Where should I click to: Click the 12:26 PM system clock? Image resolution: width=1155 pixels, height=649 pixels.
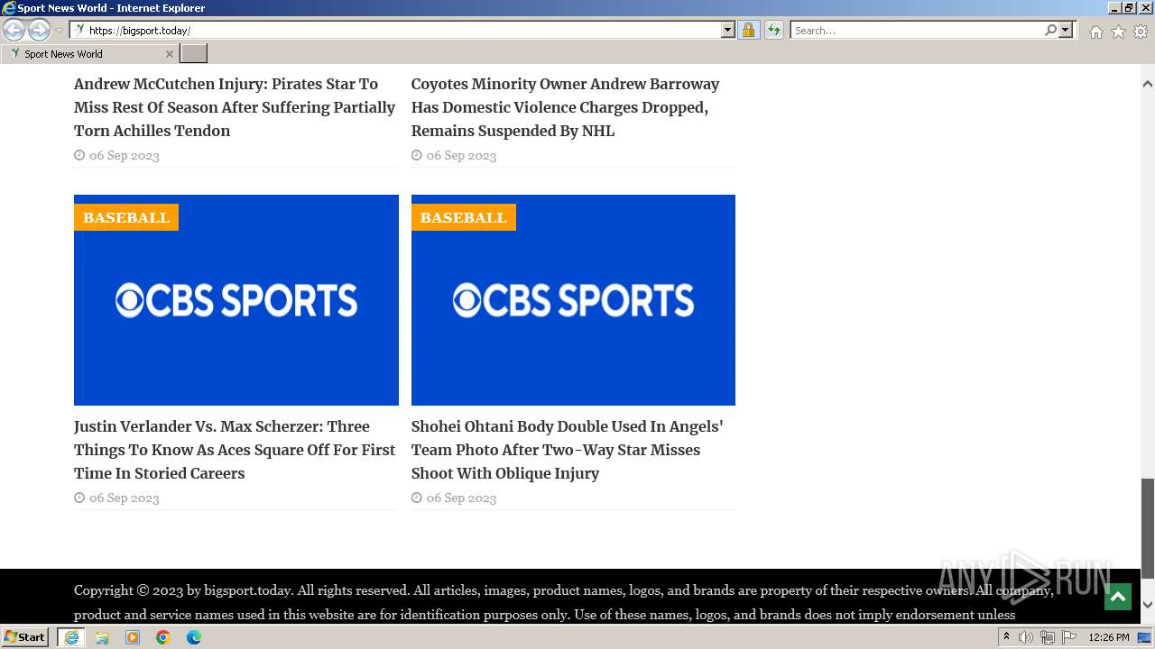pyautogui.click(x=1108, y=637)
